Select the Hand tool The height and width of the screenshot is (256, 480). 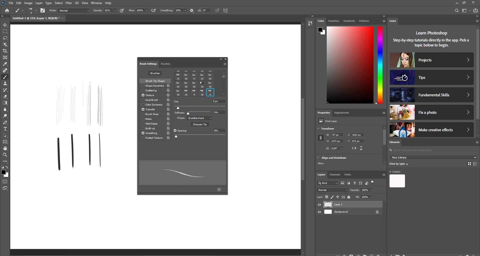(5, 148)
